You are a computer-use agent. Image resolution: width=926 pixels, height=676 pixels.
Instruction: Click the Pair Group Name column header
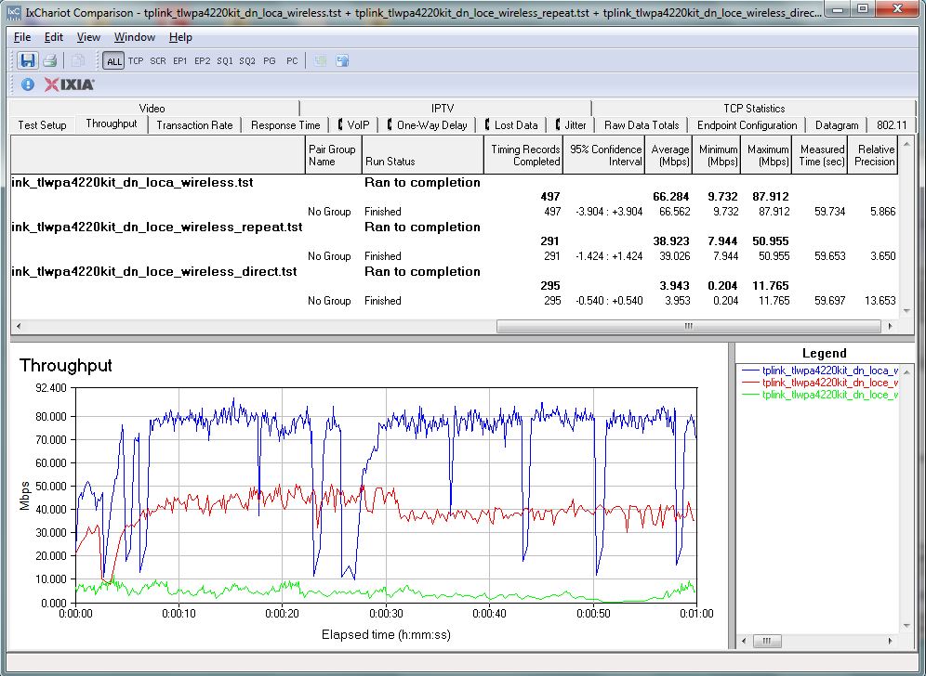(x=333, y=155)
